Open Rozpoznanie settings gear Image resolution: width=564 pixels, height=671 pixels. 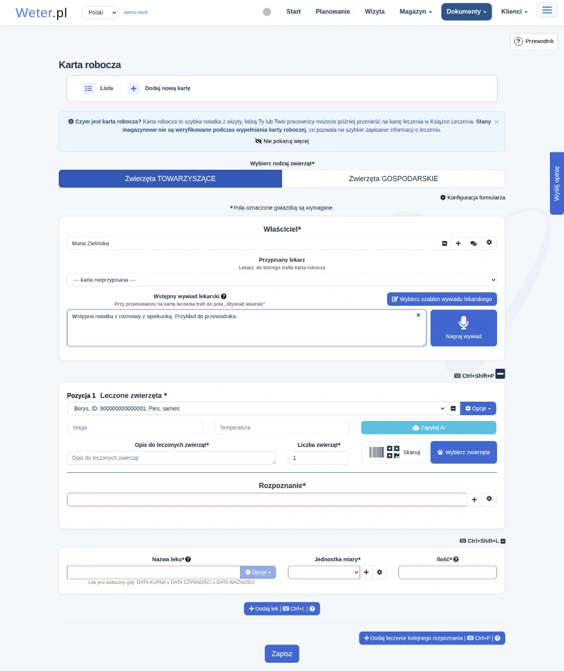point(489,499)
